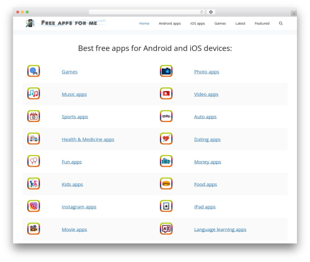Screen dimensions: 310x262
Task: Click the Language learning apps icon
Action: pos(166,229)
